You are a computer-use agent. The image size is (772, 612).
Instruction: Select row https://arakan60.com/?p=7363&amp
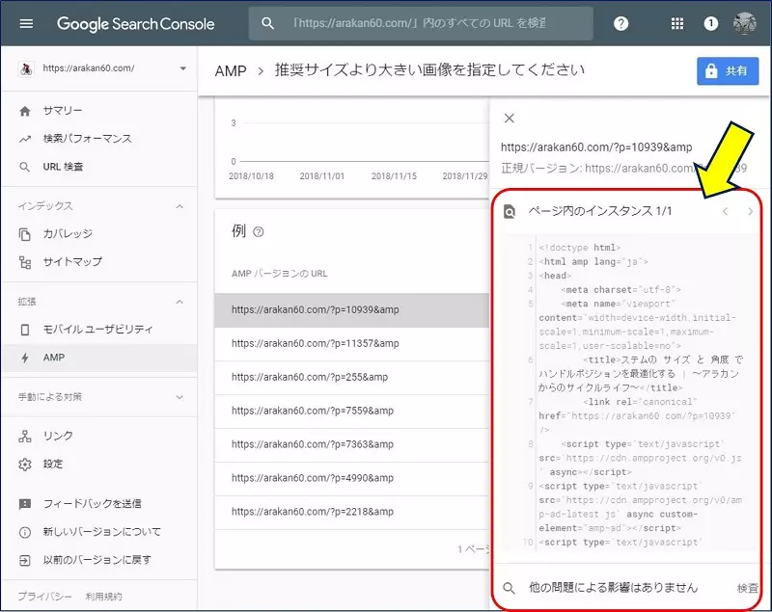tap(351, 444)
